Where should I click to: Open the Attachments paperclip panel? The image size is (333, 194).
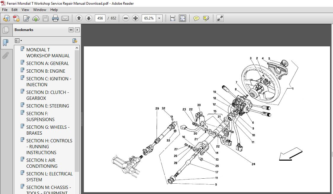pos(6,56)
